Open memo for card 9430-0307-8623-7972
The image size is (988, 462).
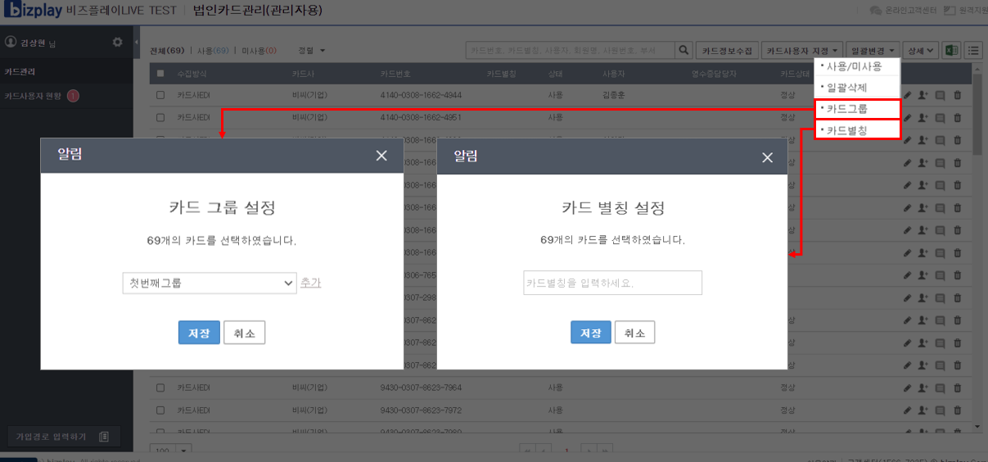coord(941,410)
